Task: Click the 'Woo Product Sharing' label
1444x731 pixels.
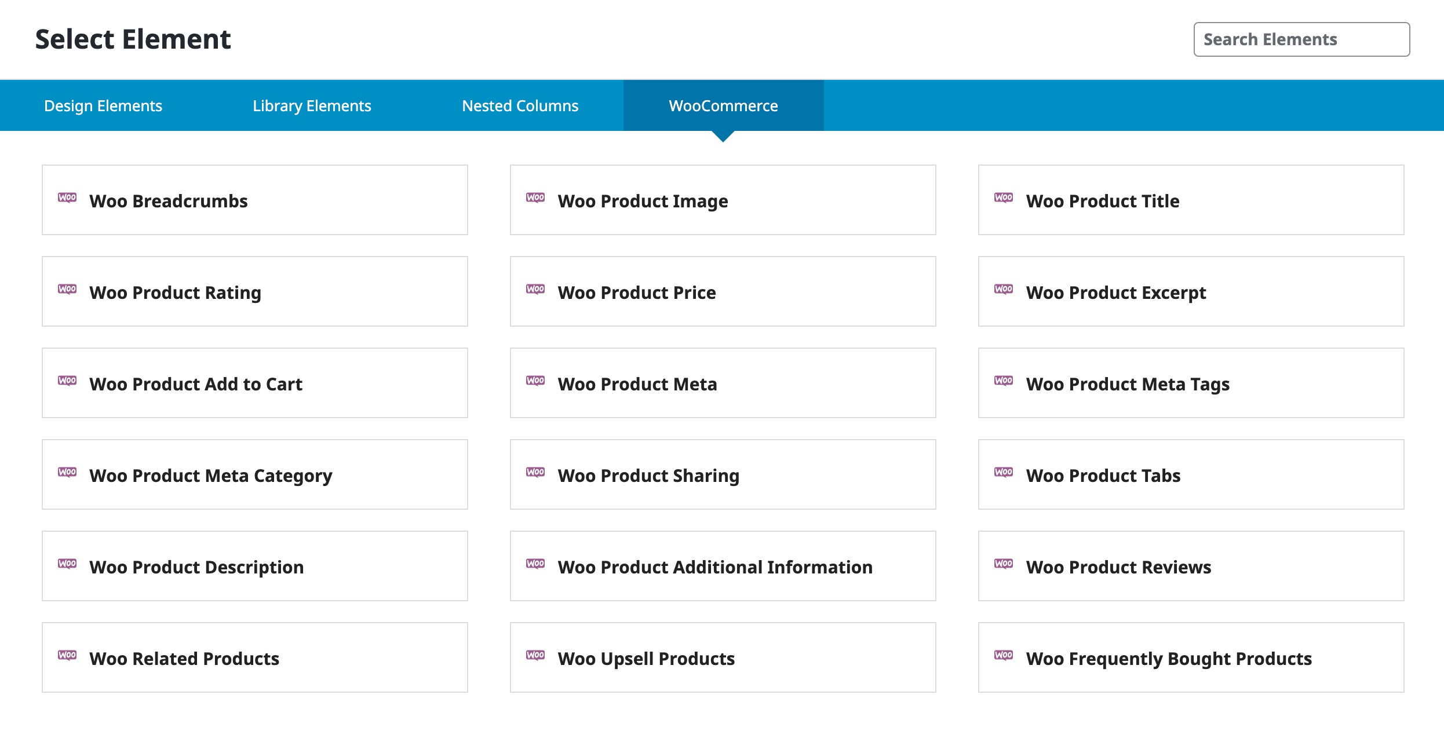Action: [648, 476]
